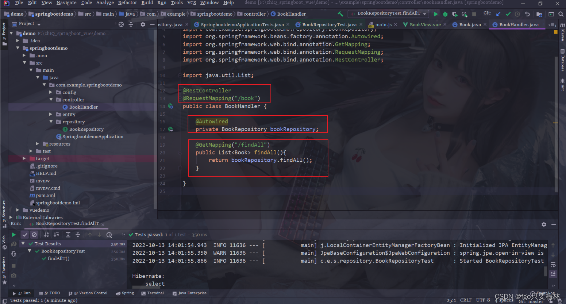This screenshot has height=304, width=566.
Task: Open the TODO tool window
Action: click(x=50, y=293)
